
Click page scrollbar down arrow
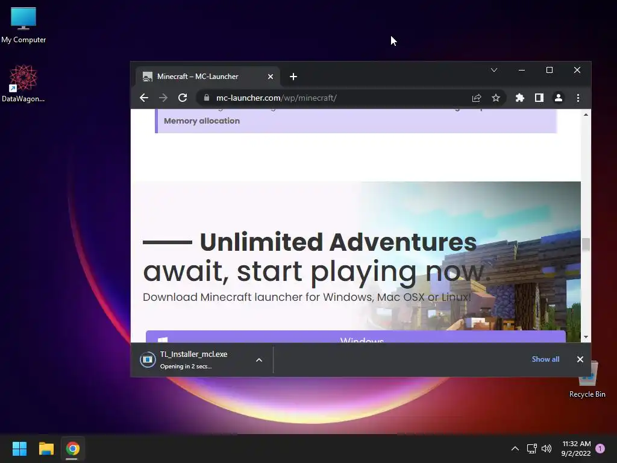[586, 337]
